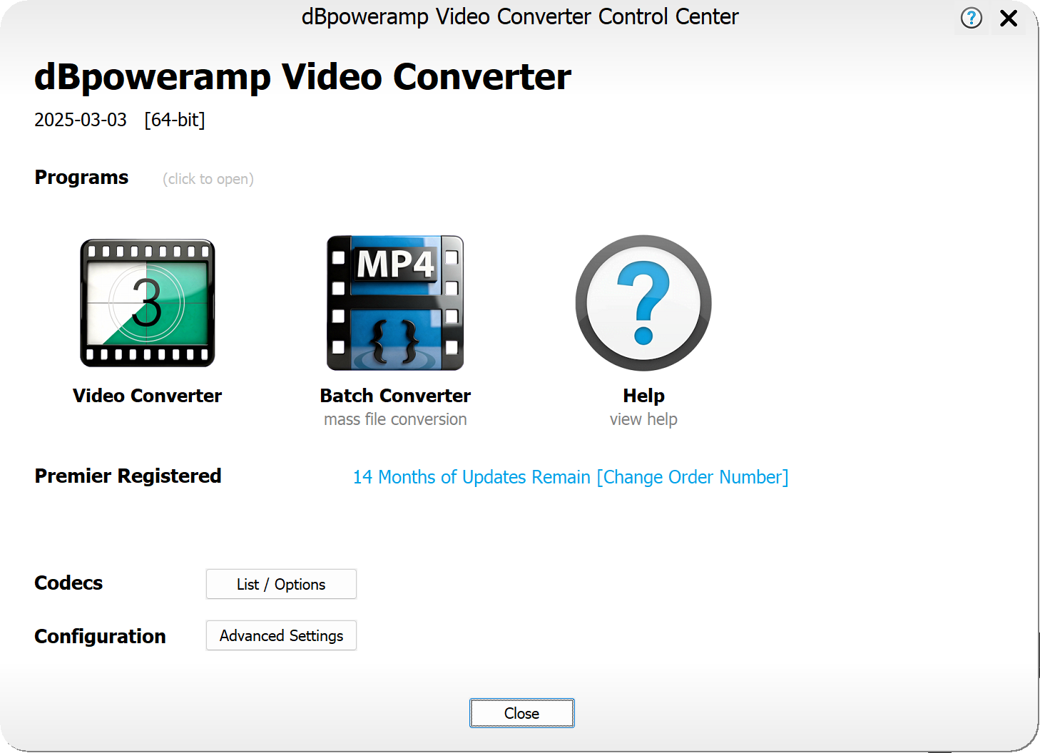Launch Batch Converter via the MP4 icon

395,303
